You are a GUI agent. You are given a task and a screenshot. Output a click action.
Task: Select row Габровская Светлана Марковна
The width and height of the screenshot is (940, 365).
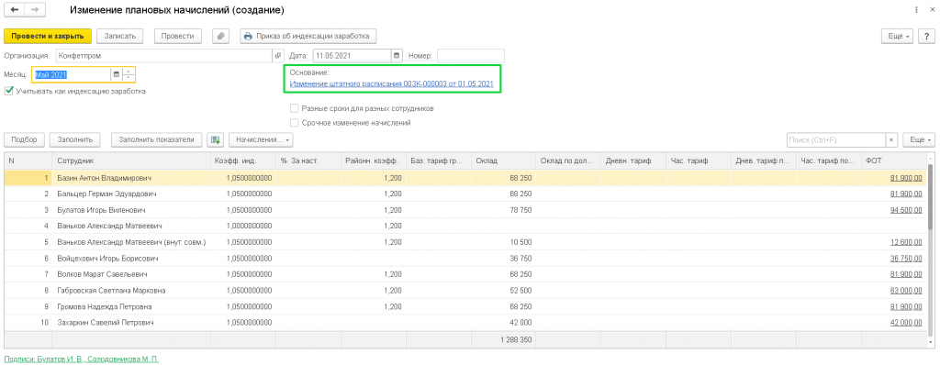click(465, 291)
